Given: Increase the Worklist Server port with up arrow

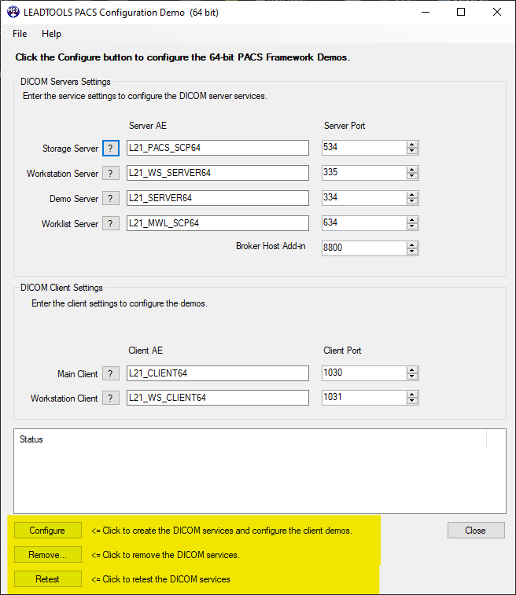Looking at the screenshot, I should [x=412, y=219].
